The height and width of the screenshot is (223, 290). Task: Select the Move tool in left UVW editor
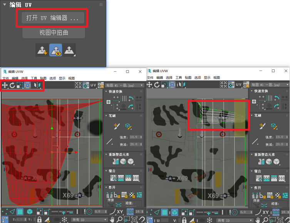(5, 85)
